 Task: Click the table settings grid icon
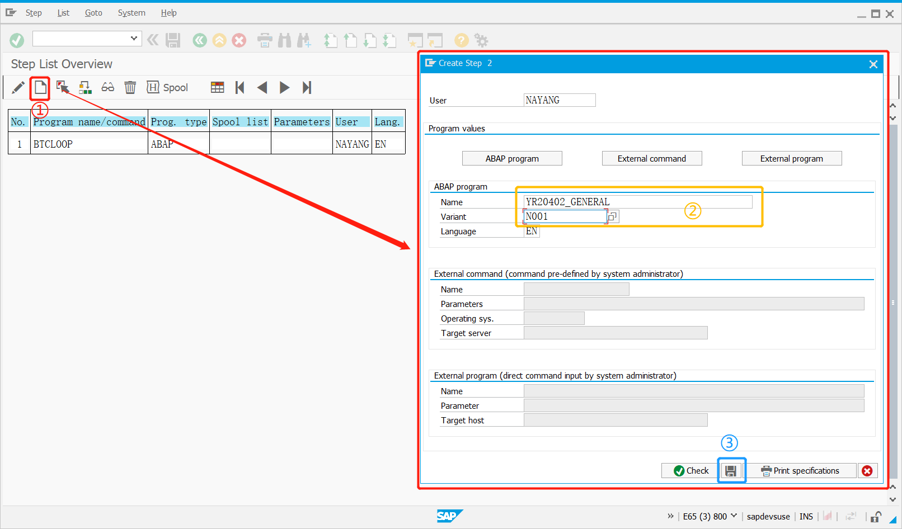pos(217,87)
